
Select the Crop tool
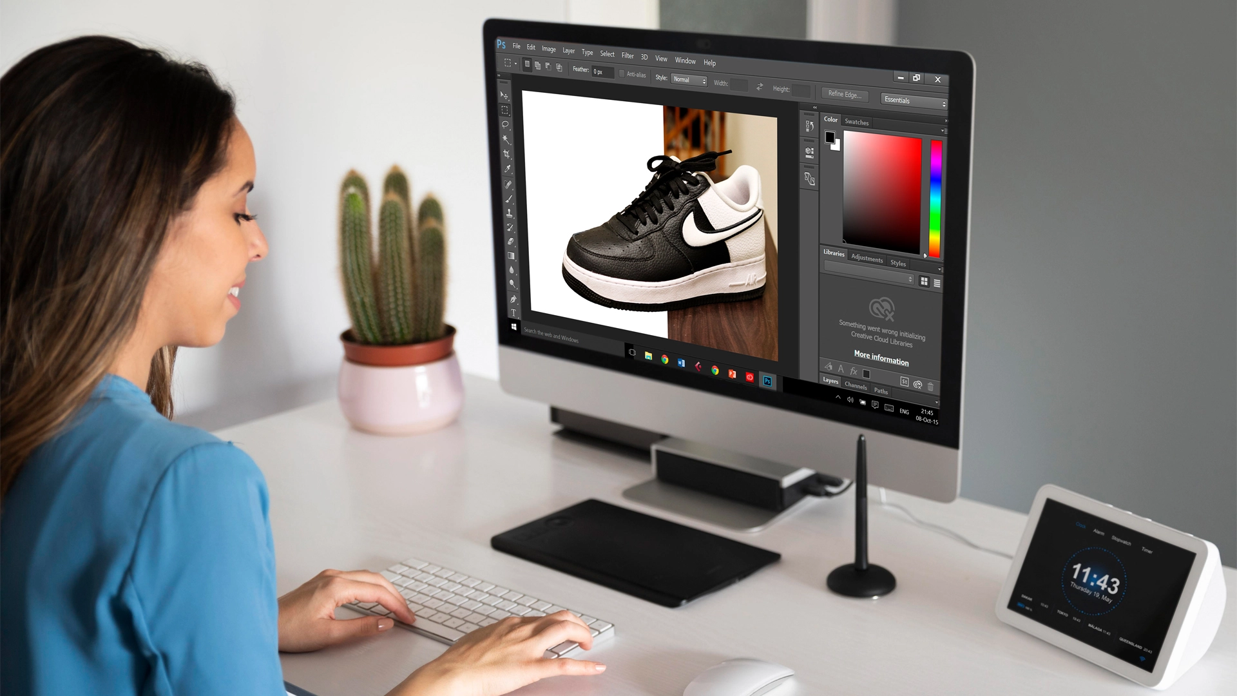click(x=510, y=155)
